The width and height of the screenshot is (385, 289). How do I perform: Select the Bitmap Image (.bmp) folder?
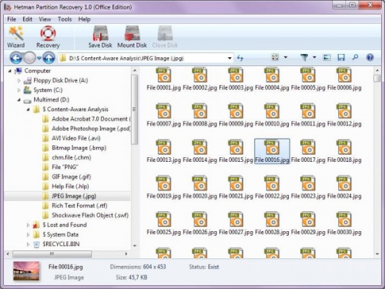tap(74, 148)
